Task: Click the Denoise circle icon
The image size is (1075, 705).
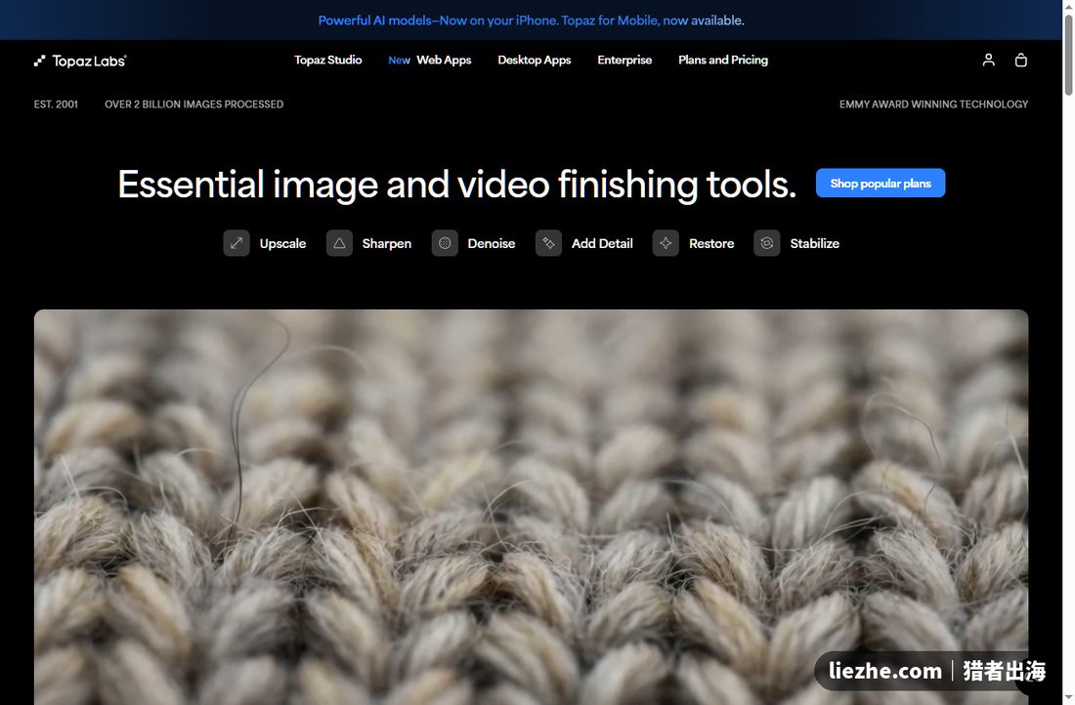Action: [x=445, y=243]
